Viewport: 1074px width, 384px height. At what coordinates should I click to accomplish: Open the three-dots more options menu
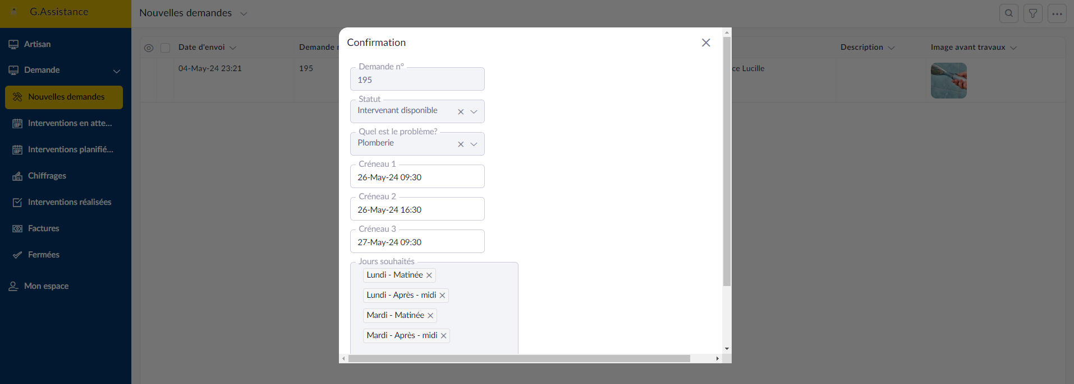[x=1057, y=13]
